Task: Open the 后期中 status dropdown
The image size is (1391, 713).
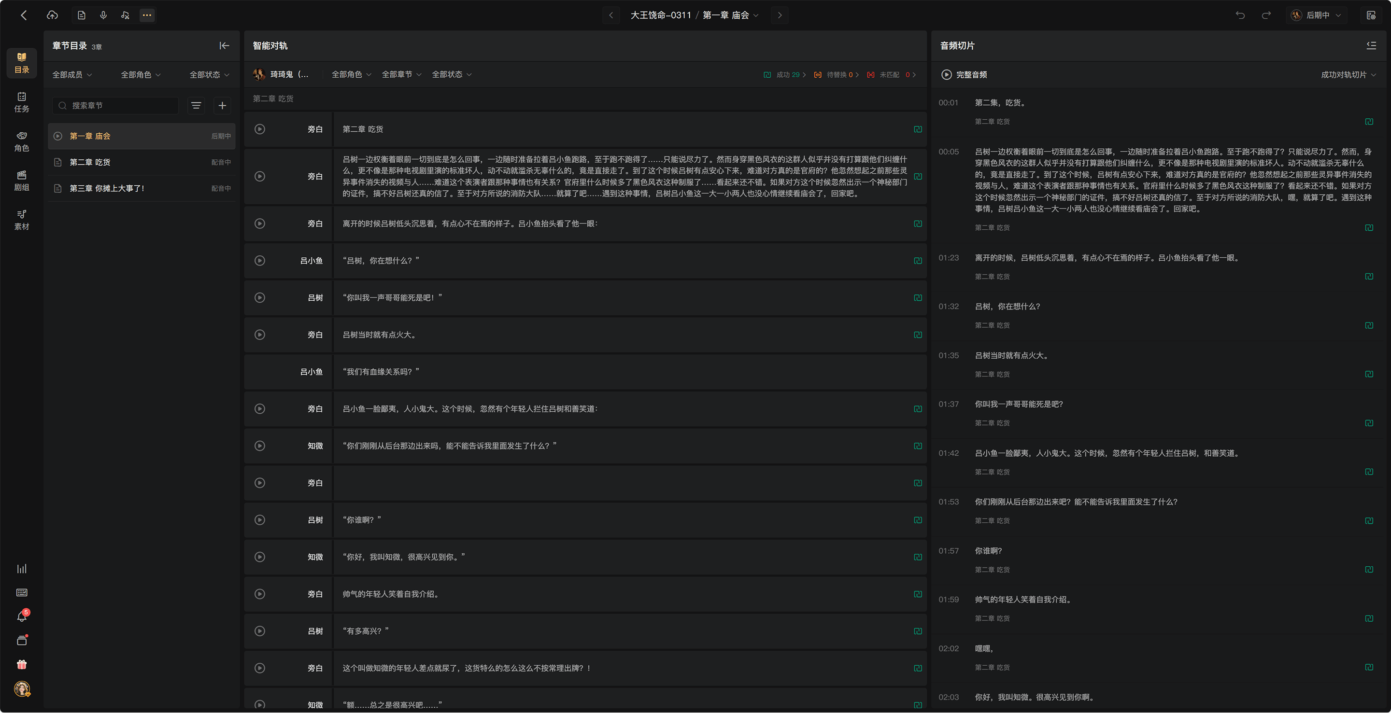Action: tap(1316, 15)
